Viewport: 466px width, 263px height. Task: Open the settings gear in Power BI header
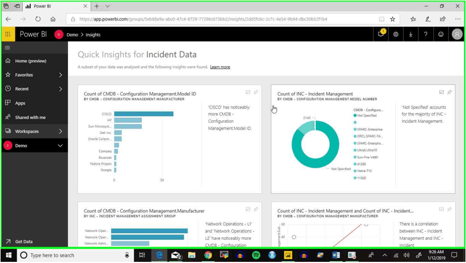396,34
